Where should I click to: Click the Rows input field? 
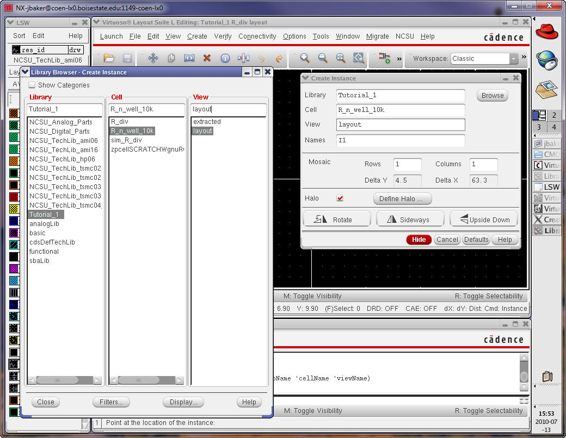(407, 164)
